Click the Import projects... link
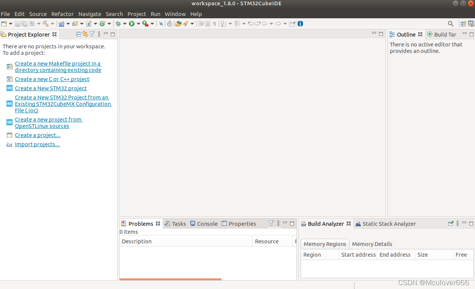This screenshot has height=289, width=475. (37, 145)
